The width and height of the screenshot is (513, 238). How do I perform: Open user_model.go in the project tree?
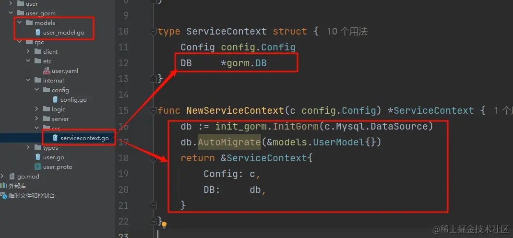click(64, 33)
